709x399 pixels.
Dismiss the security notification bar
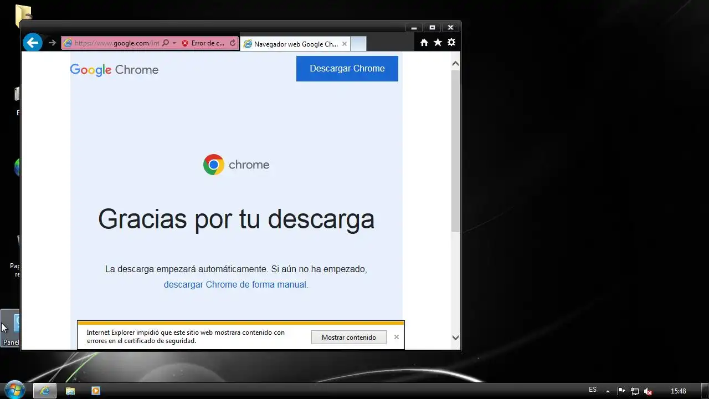(x=397, y=337)
